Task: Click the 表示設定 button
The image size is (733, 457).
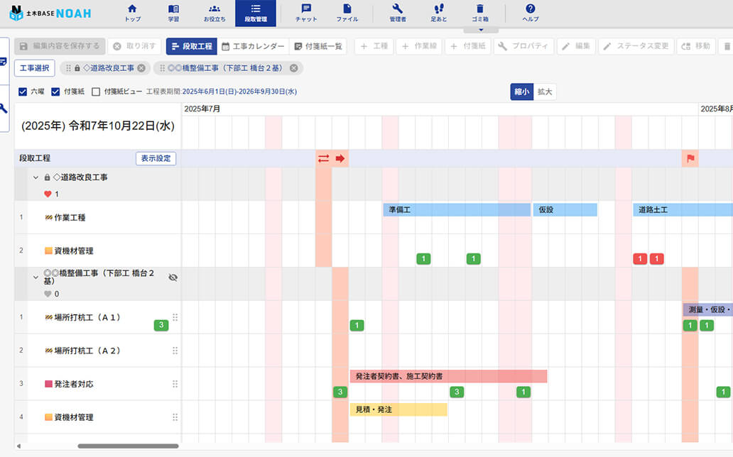Action: coord(156,158)
